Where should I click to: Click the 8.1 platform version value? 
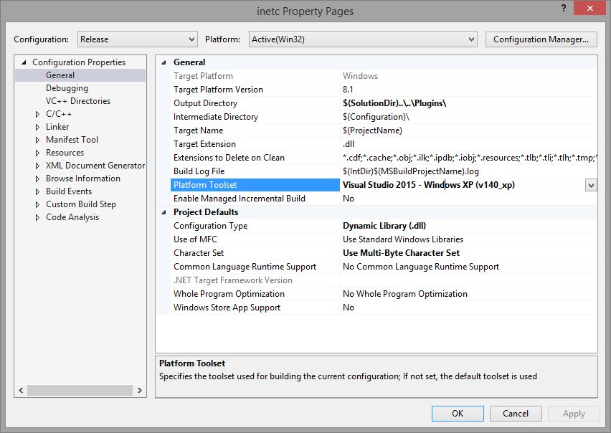[x=348, y=90]
